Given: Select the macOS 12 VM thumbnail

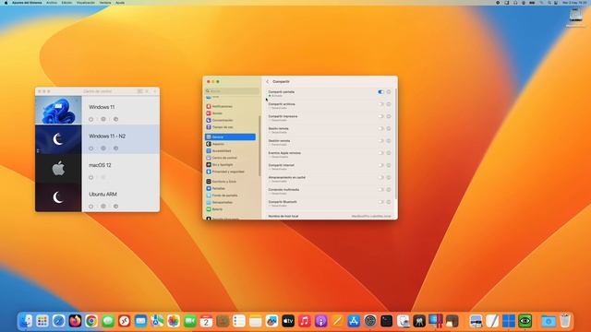Looking at the screenshot, I should pos(58,168).
